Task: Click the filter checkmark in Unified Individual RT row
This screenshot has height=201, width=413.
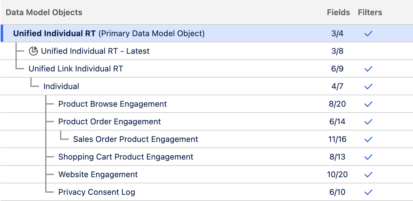Action: click(x=368, y=33)
